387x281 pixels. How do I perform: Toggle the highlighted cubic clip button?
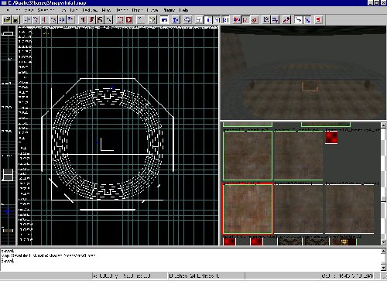point(164,20)
